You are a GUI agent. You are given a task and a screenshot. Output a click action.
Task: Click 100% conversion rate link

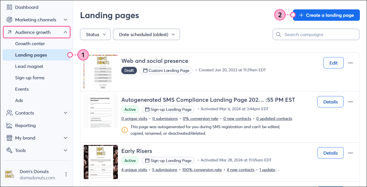(x=202, y=170)
